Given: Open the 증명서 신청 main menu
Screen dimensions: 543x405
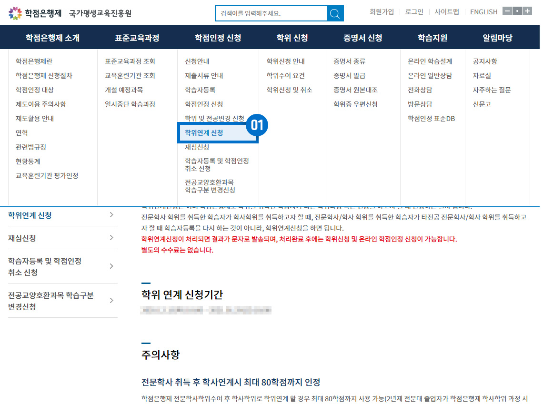Looking at the screenshot, I should (x=362, y=38).
